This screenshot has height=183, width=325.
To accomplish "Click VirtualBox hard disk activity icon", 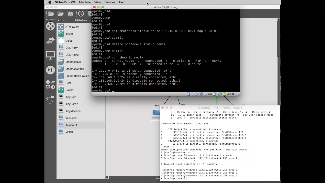I will (x=188, y=94).
